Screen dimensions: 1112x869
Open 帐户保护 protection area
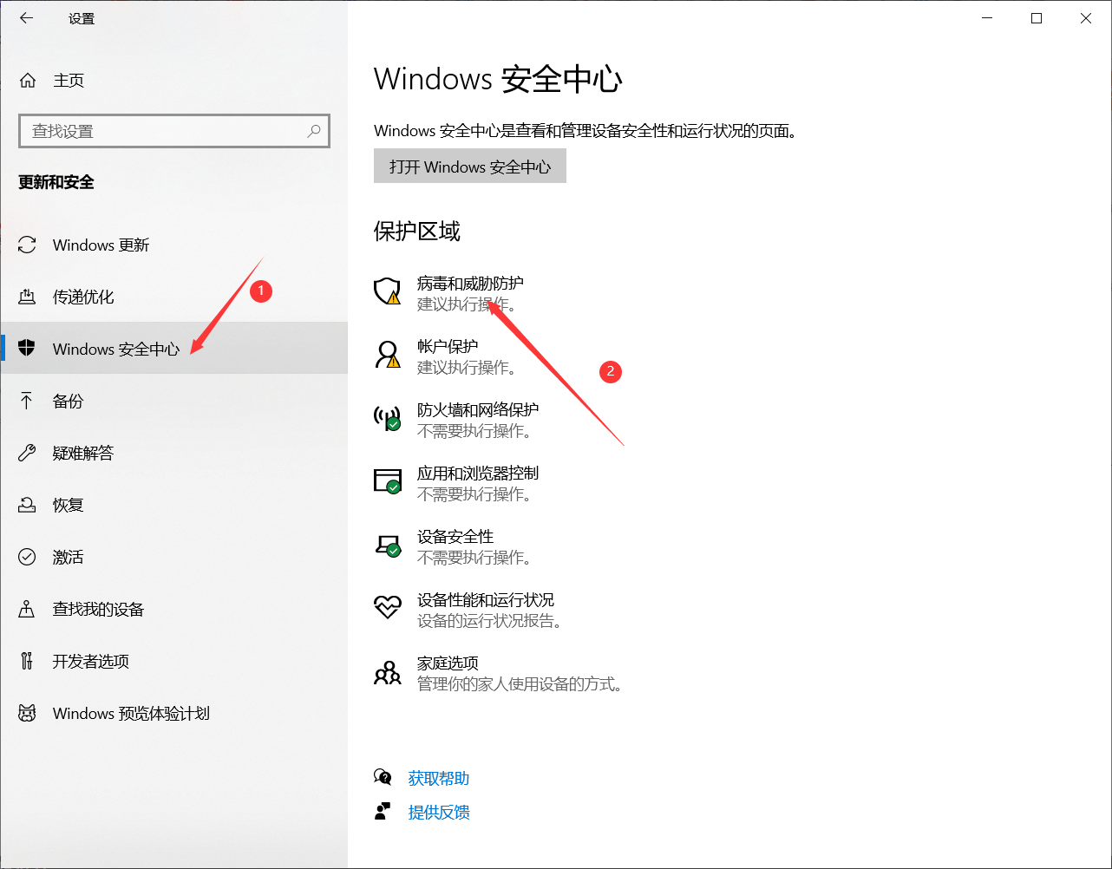448,347
